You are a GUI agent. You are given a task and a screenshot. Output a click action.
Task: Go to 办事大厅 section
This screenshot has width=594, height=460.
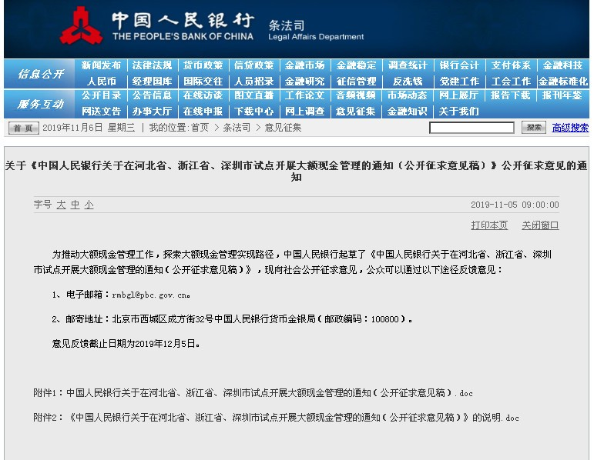click(x=153, y=112)
